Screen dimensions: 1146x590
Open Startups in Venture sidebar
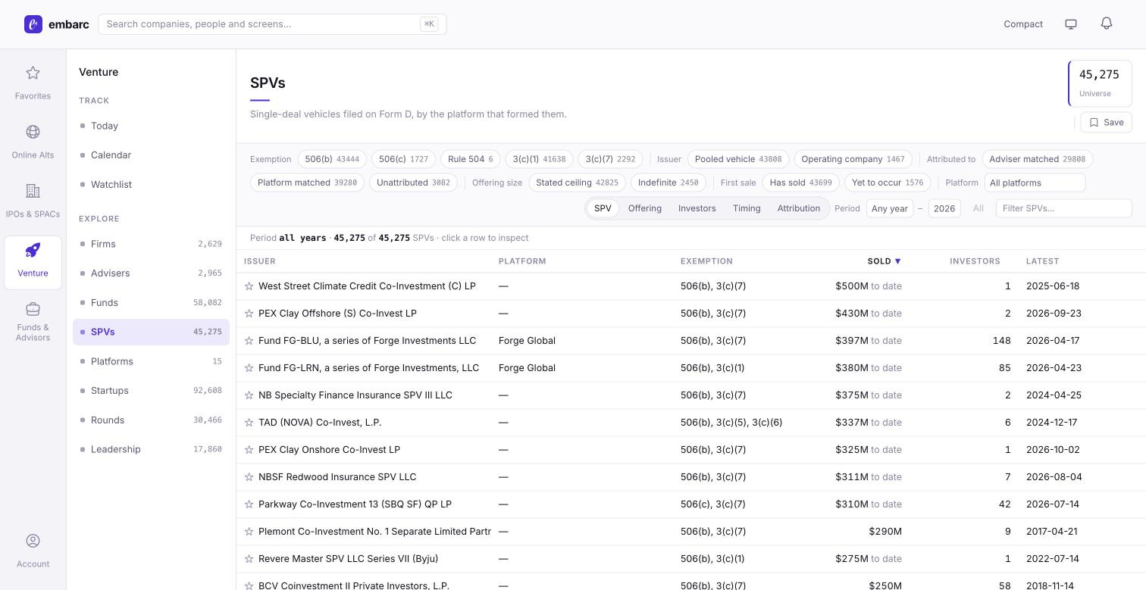151,391
